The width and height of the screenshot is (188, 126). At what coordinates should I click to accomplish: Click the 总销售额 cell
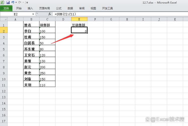(79, 24)
